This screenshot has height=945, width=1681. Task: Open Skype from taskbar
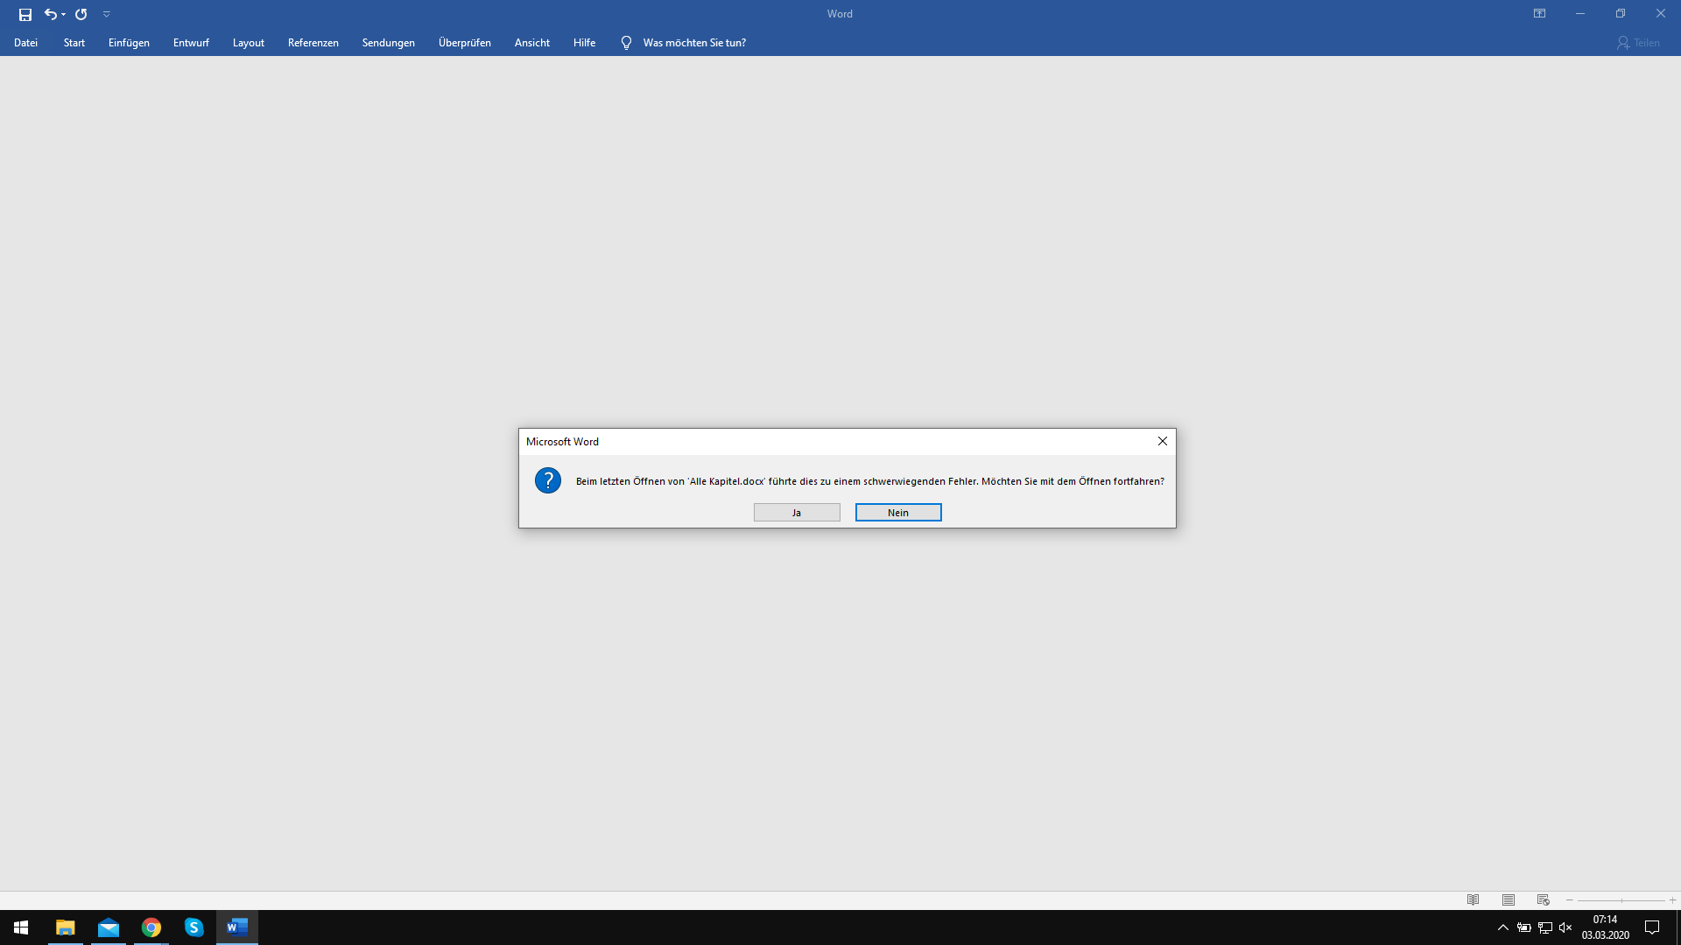(x=194, y=927)
